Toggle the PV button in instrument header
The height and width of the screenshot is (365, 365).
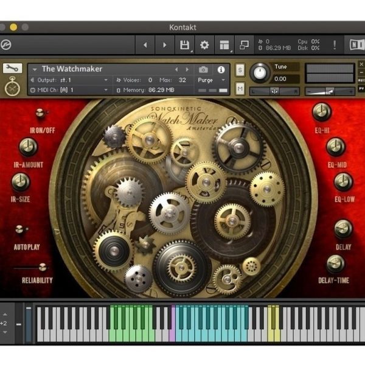[361, 88]
